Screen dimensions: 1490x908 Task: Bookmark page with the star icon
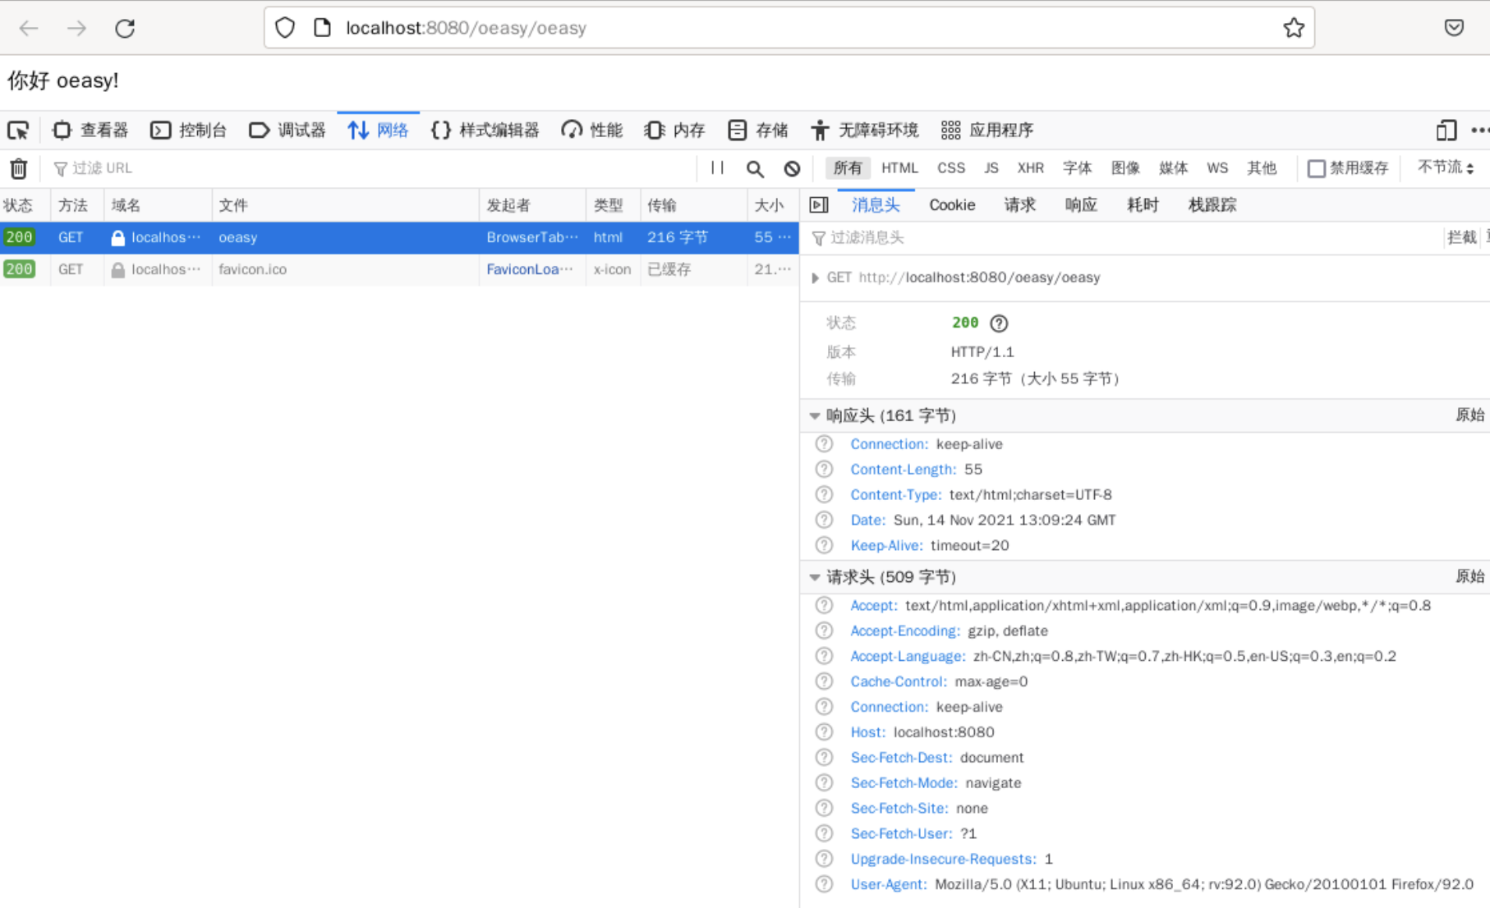tap(1294, 28)
